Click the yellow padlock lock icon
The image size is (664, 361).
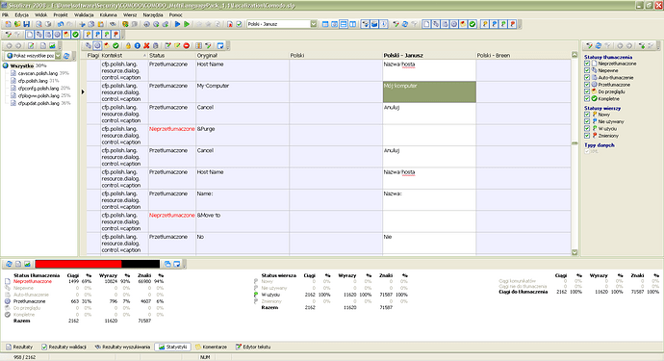pyautogui.click(x=128, y=46)
